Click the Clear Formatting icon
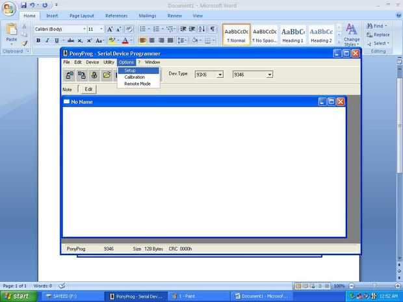The height and width of the screenshot is (302, 403). coord(129,29)
